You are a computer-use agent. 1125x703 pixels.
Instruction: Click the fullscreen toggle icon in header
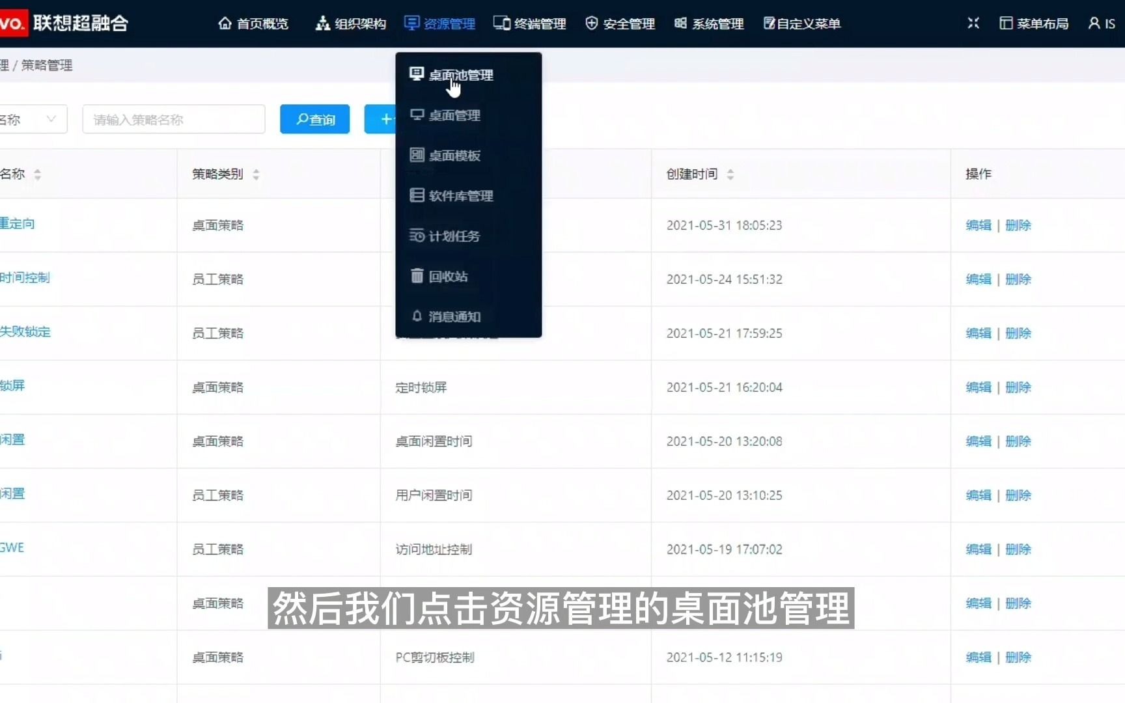tap(973, 23)
